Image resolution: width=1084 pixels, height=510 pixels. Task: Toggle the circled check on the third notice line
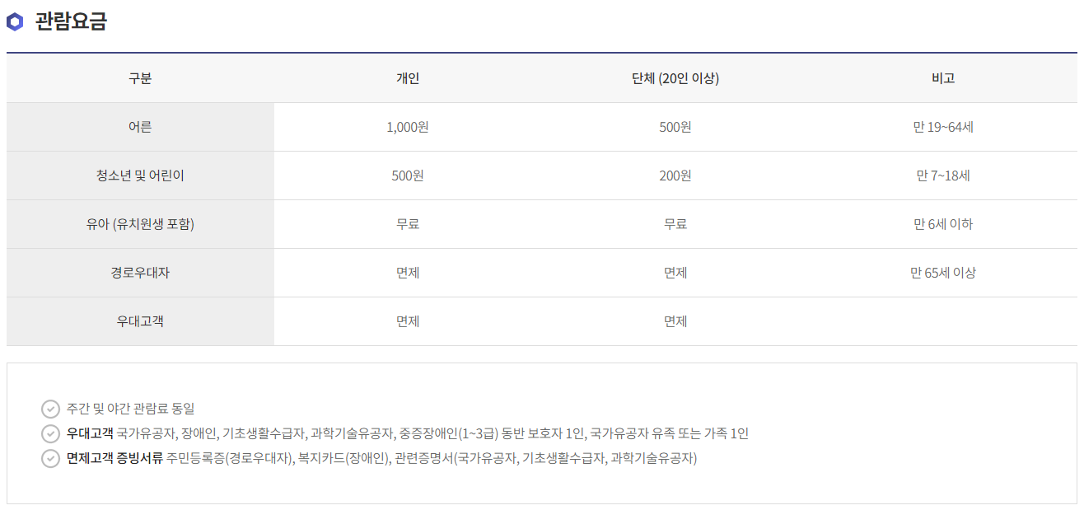(49, 458)
